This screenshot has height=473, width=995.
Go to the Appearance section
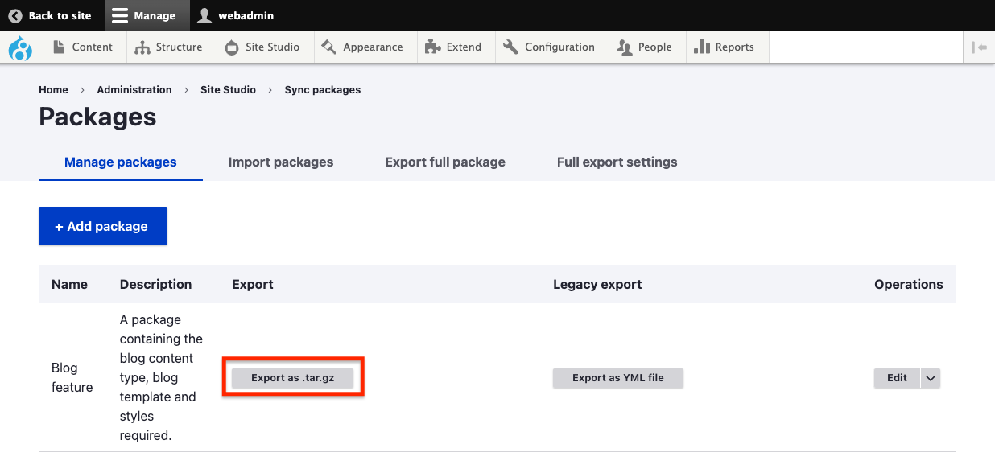(362, 47)
